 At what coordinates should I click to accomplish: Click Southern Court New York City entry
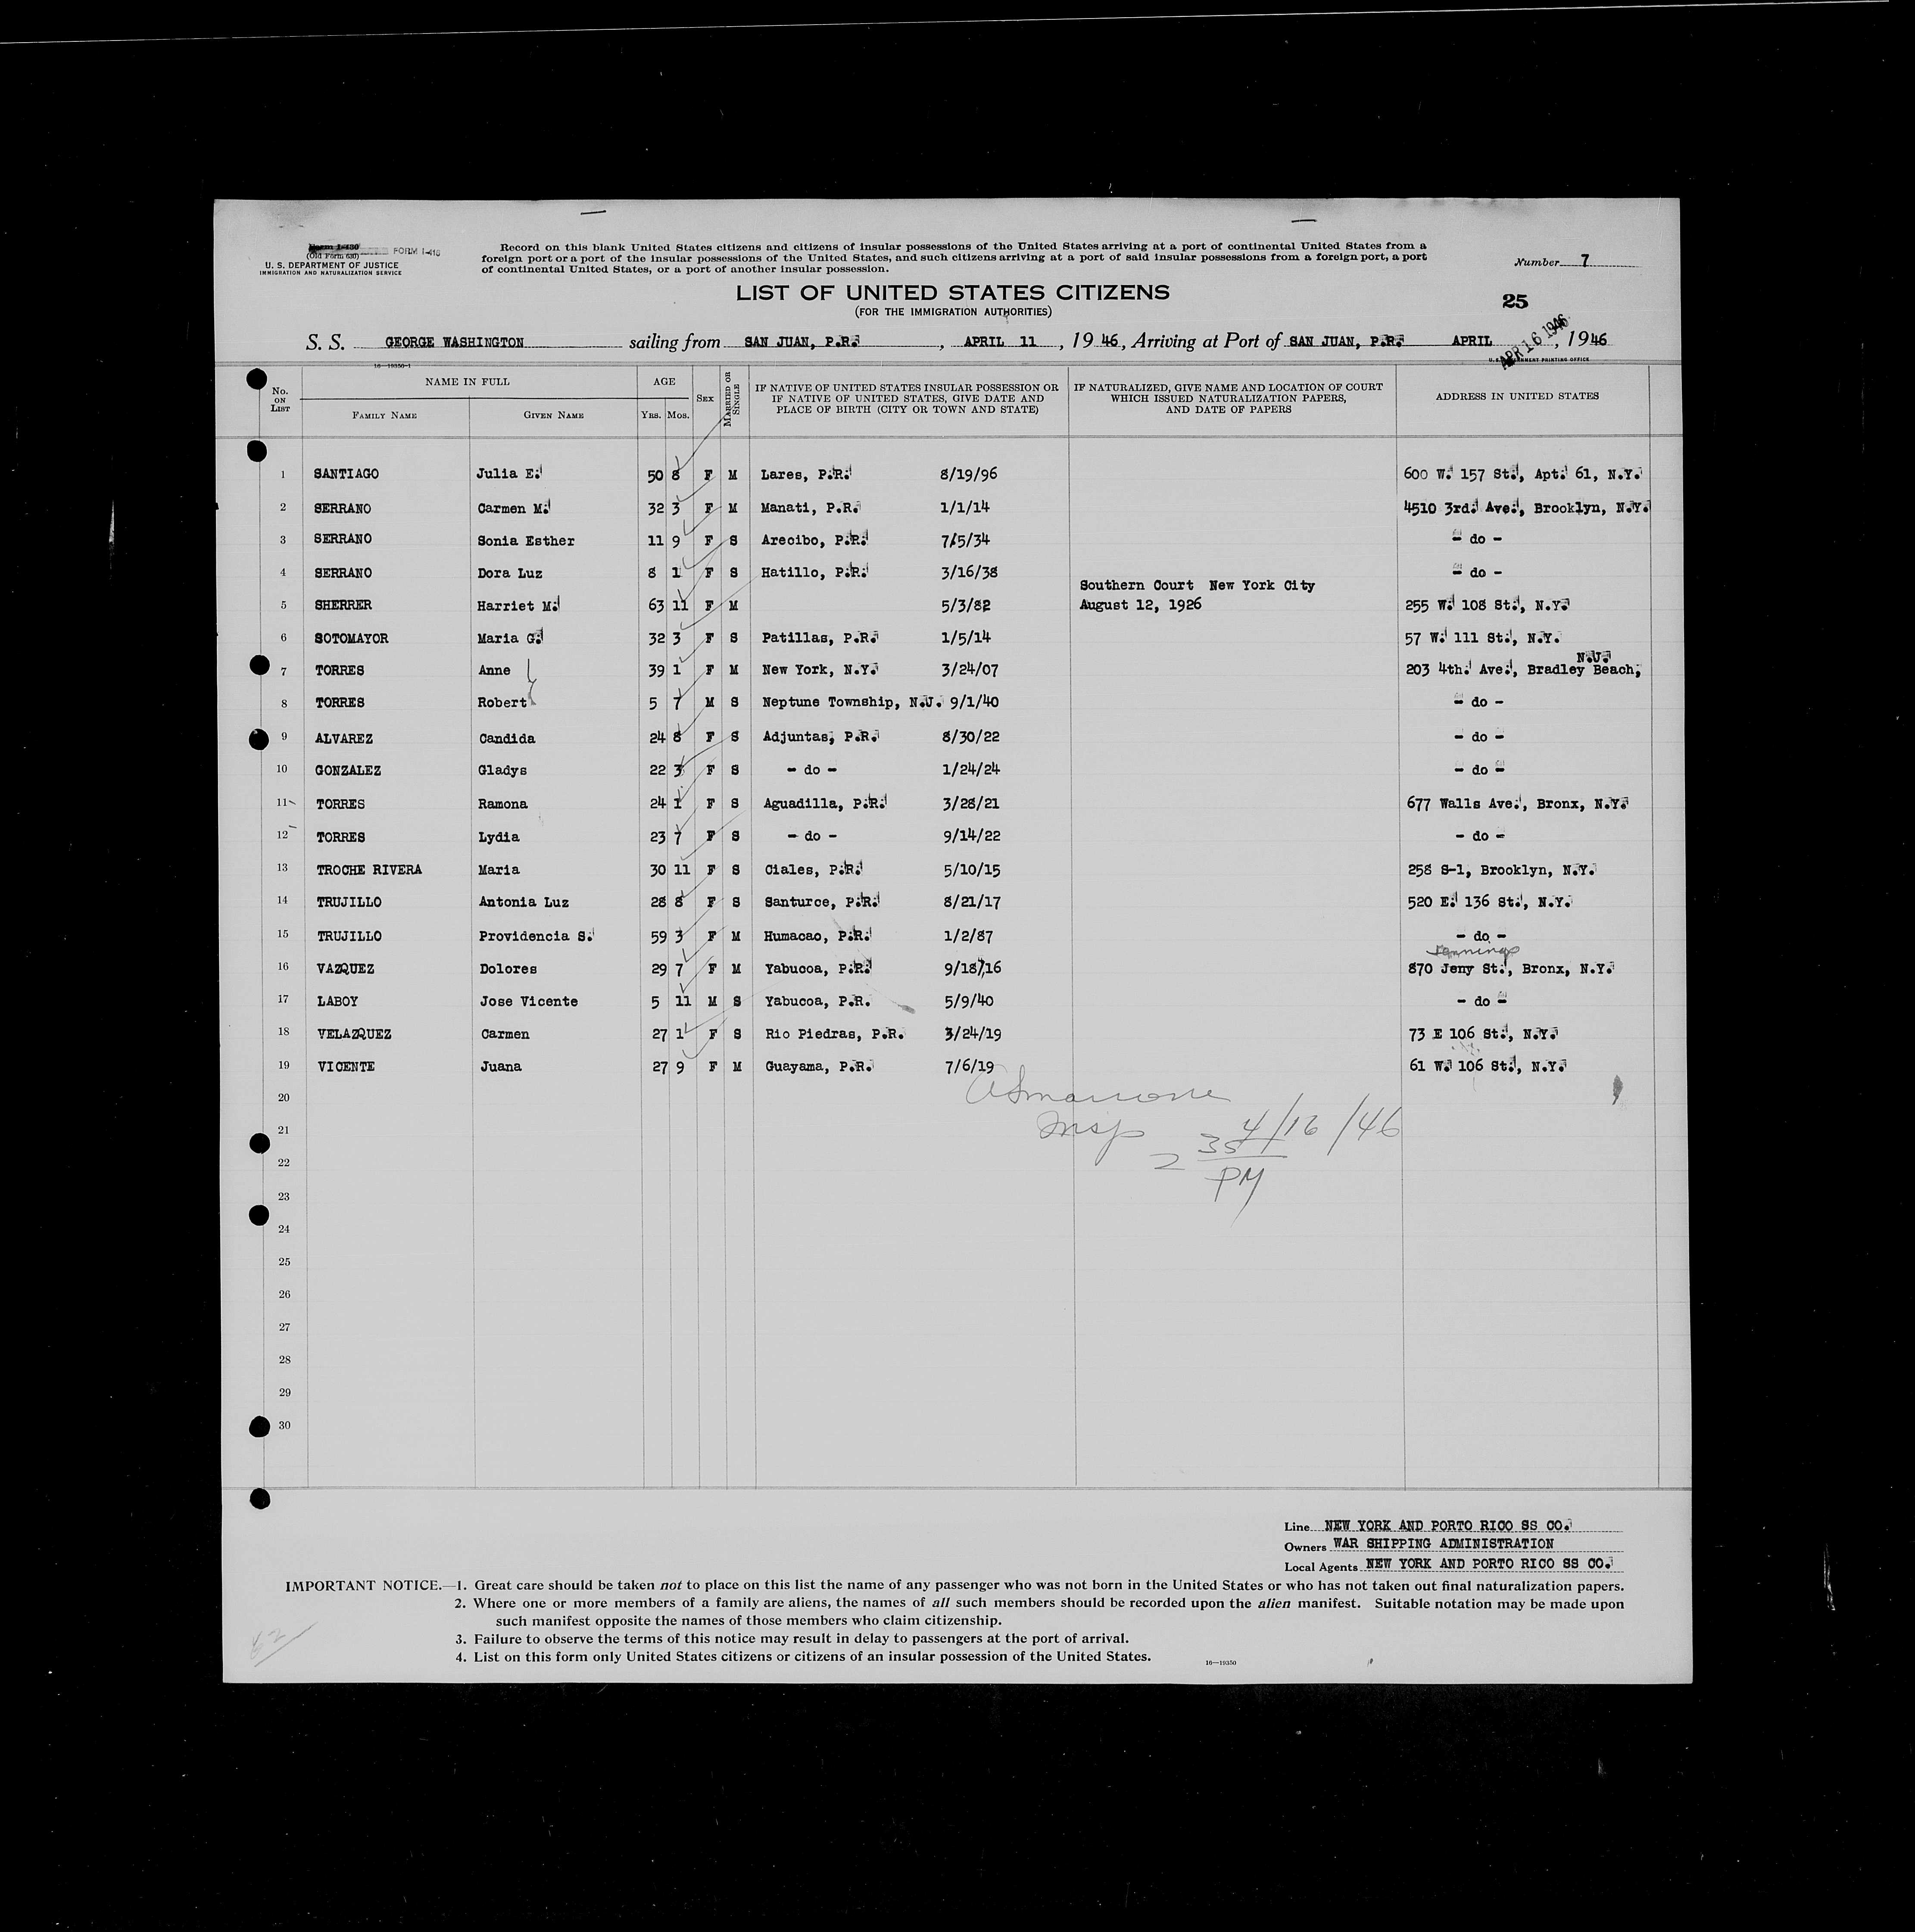(x=1198, y=586)
